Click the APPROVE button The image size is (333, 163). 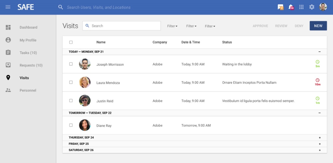(260, 26)
